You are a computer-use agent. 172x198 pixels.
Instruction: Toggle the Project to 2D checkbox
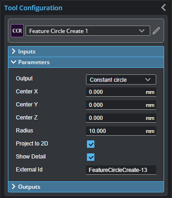(91, 144)
